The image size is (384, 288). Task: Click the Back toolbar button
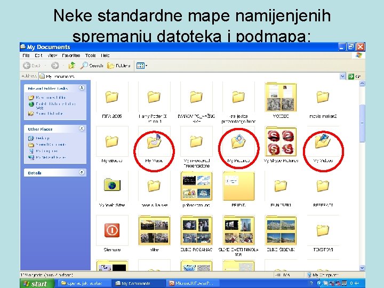33,66
